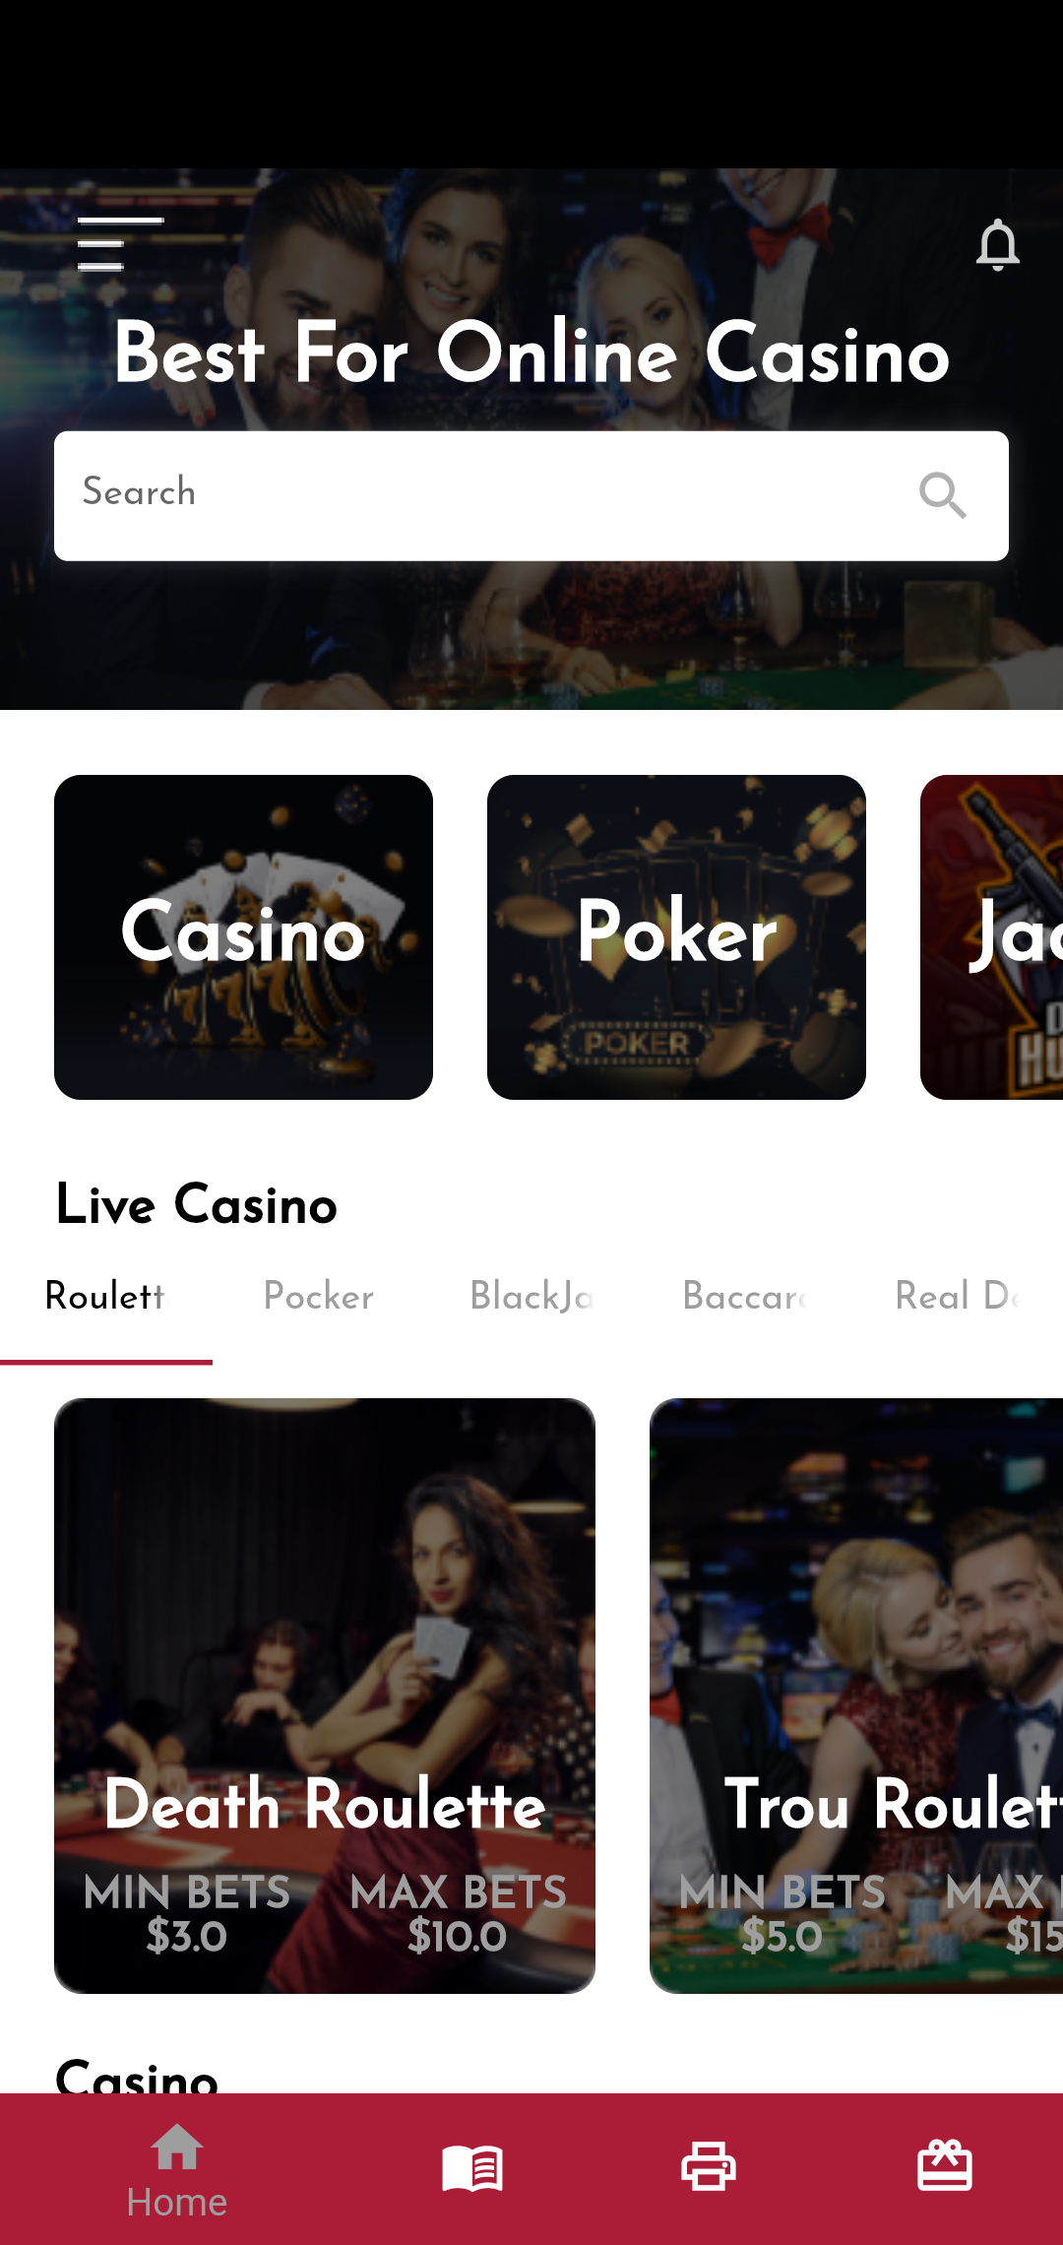Open the hamburger menu icon
The height and width of the screenshot is (2245, 1063).
[120, 243]
